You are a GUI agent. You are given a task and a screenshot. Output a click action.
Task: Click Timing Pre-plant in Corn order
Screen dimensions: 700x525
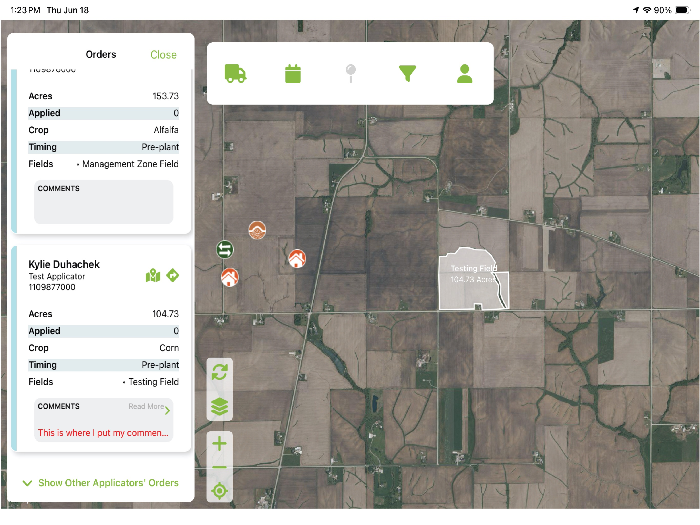(x=104, y=365)
